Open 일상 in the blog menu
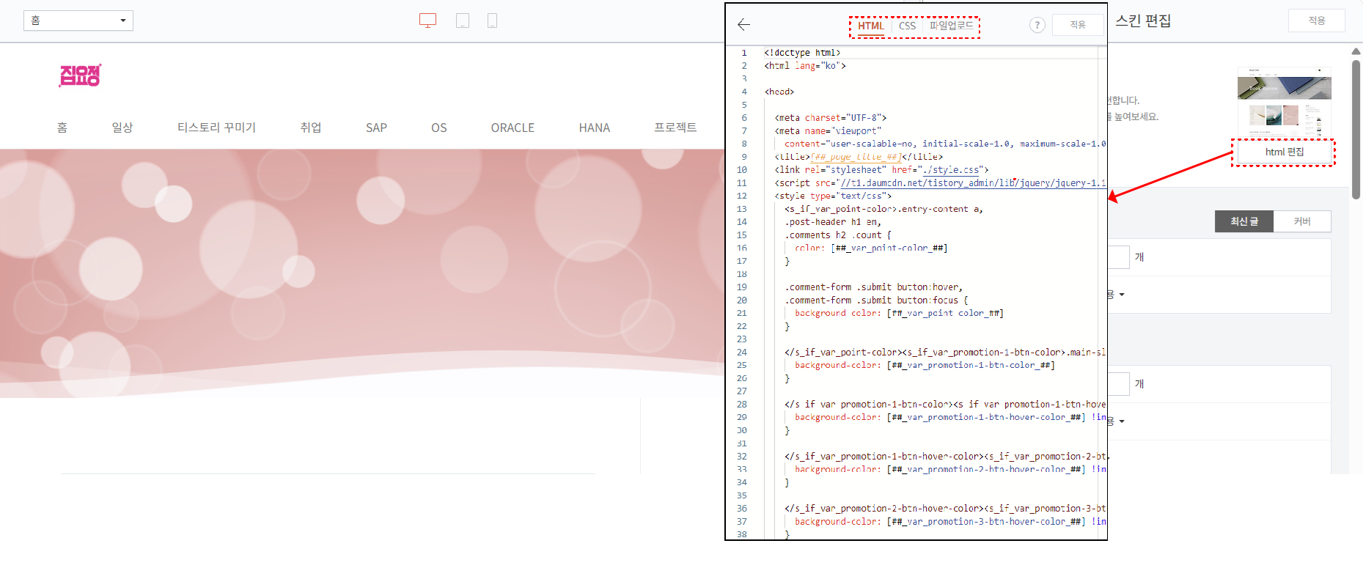This screenshot has height=579, width=1363. coord(122,128)
